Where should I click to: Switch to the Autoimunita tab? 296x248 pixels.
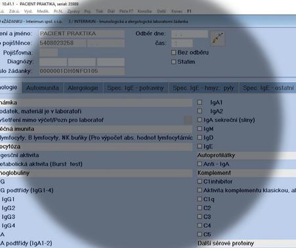coord(43,88)
